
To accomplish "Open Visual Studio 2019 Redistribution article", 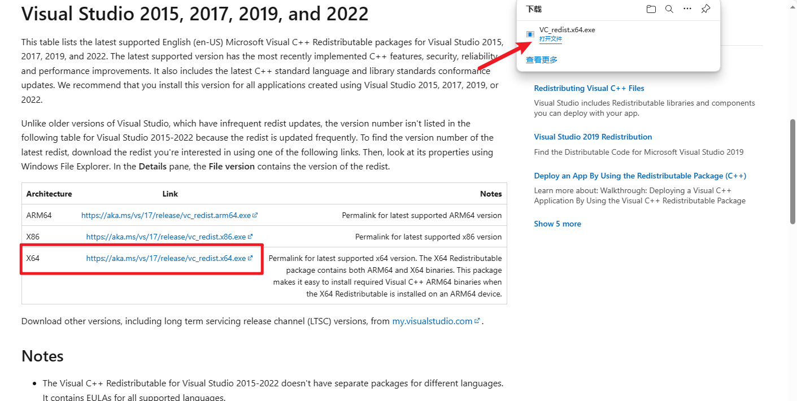I will coord(593,137).
